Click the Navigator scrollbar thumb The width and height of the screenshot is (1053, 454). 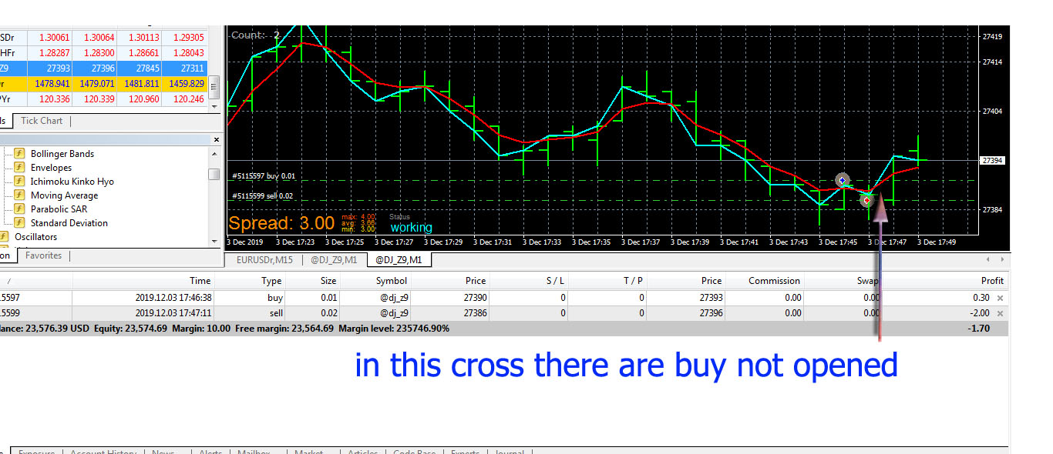click(x=214, y=175)
